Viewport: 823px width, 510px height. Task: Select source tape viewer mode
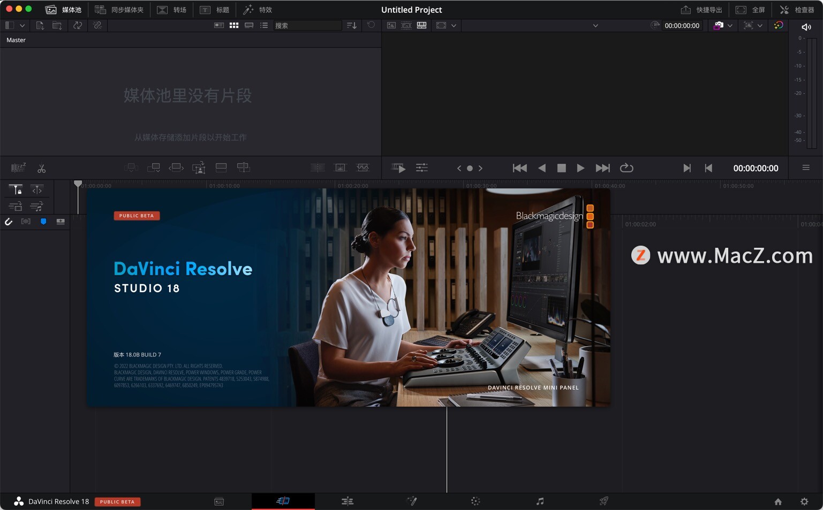coord(406,25)
